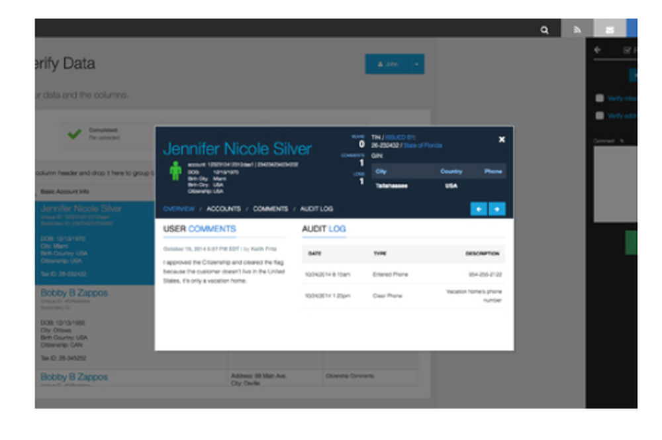Enable the Verify address checkbox
This screenshot has height=440, width=662.
(600, 115)
